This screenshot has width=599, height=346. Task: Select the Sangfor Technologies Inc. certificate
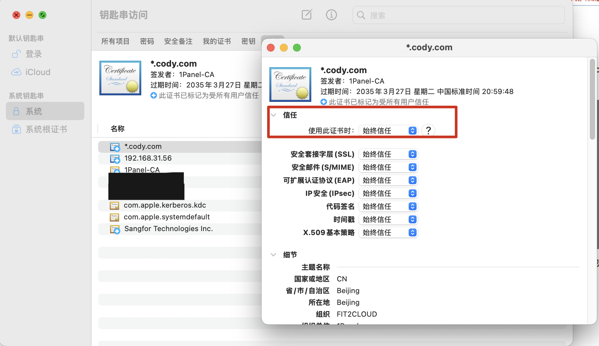(x=168, y=229)
